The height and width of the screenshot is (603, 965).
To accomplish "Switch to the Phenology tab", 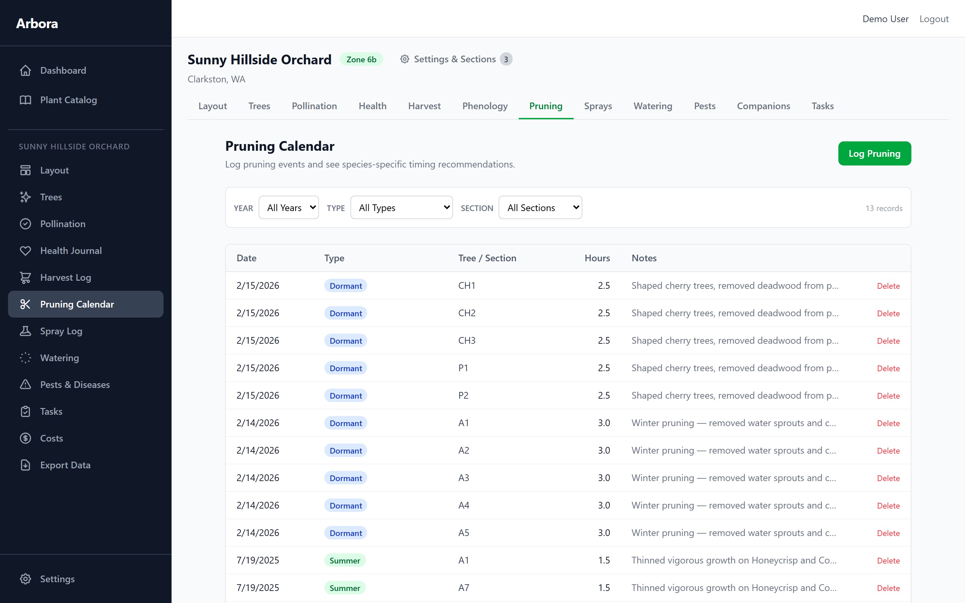I will (x=485, y=106).
